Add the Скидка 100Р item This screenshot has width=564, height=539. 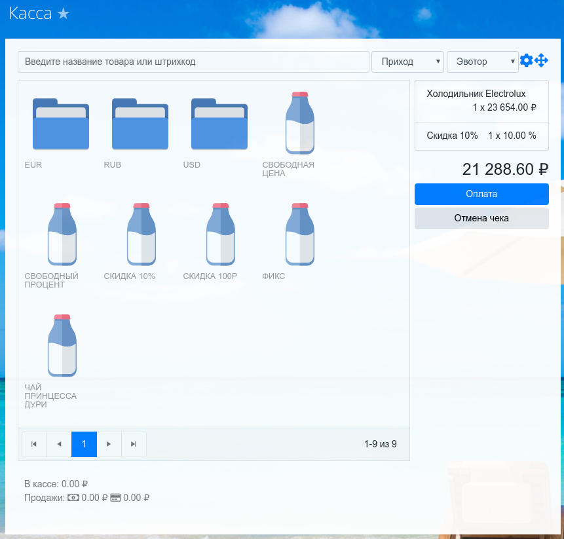point(220,234)
